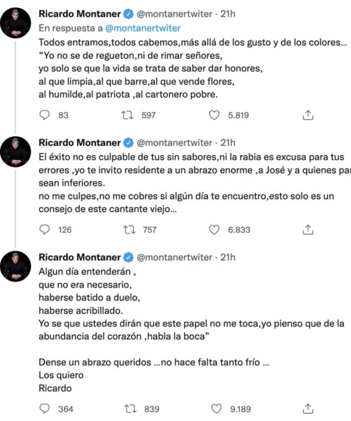Reply to the tweet with 83 replies
Viewport: 351px width, 421px height.
click(45, 115)
